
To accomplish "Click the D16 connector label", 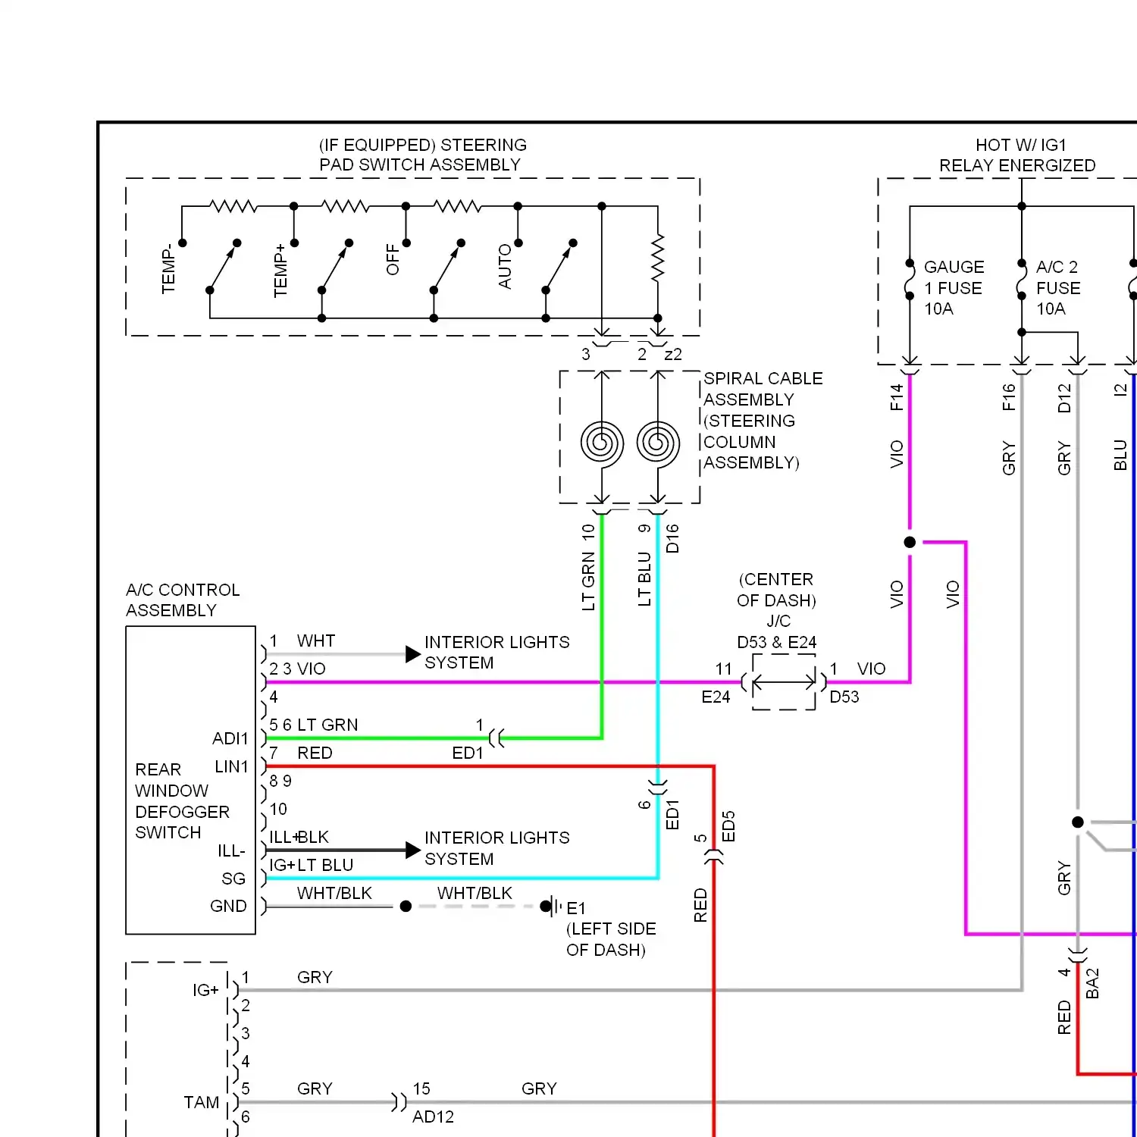I will (672, 538).
